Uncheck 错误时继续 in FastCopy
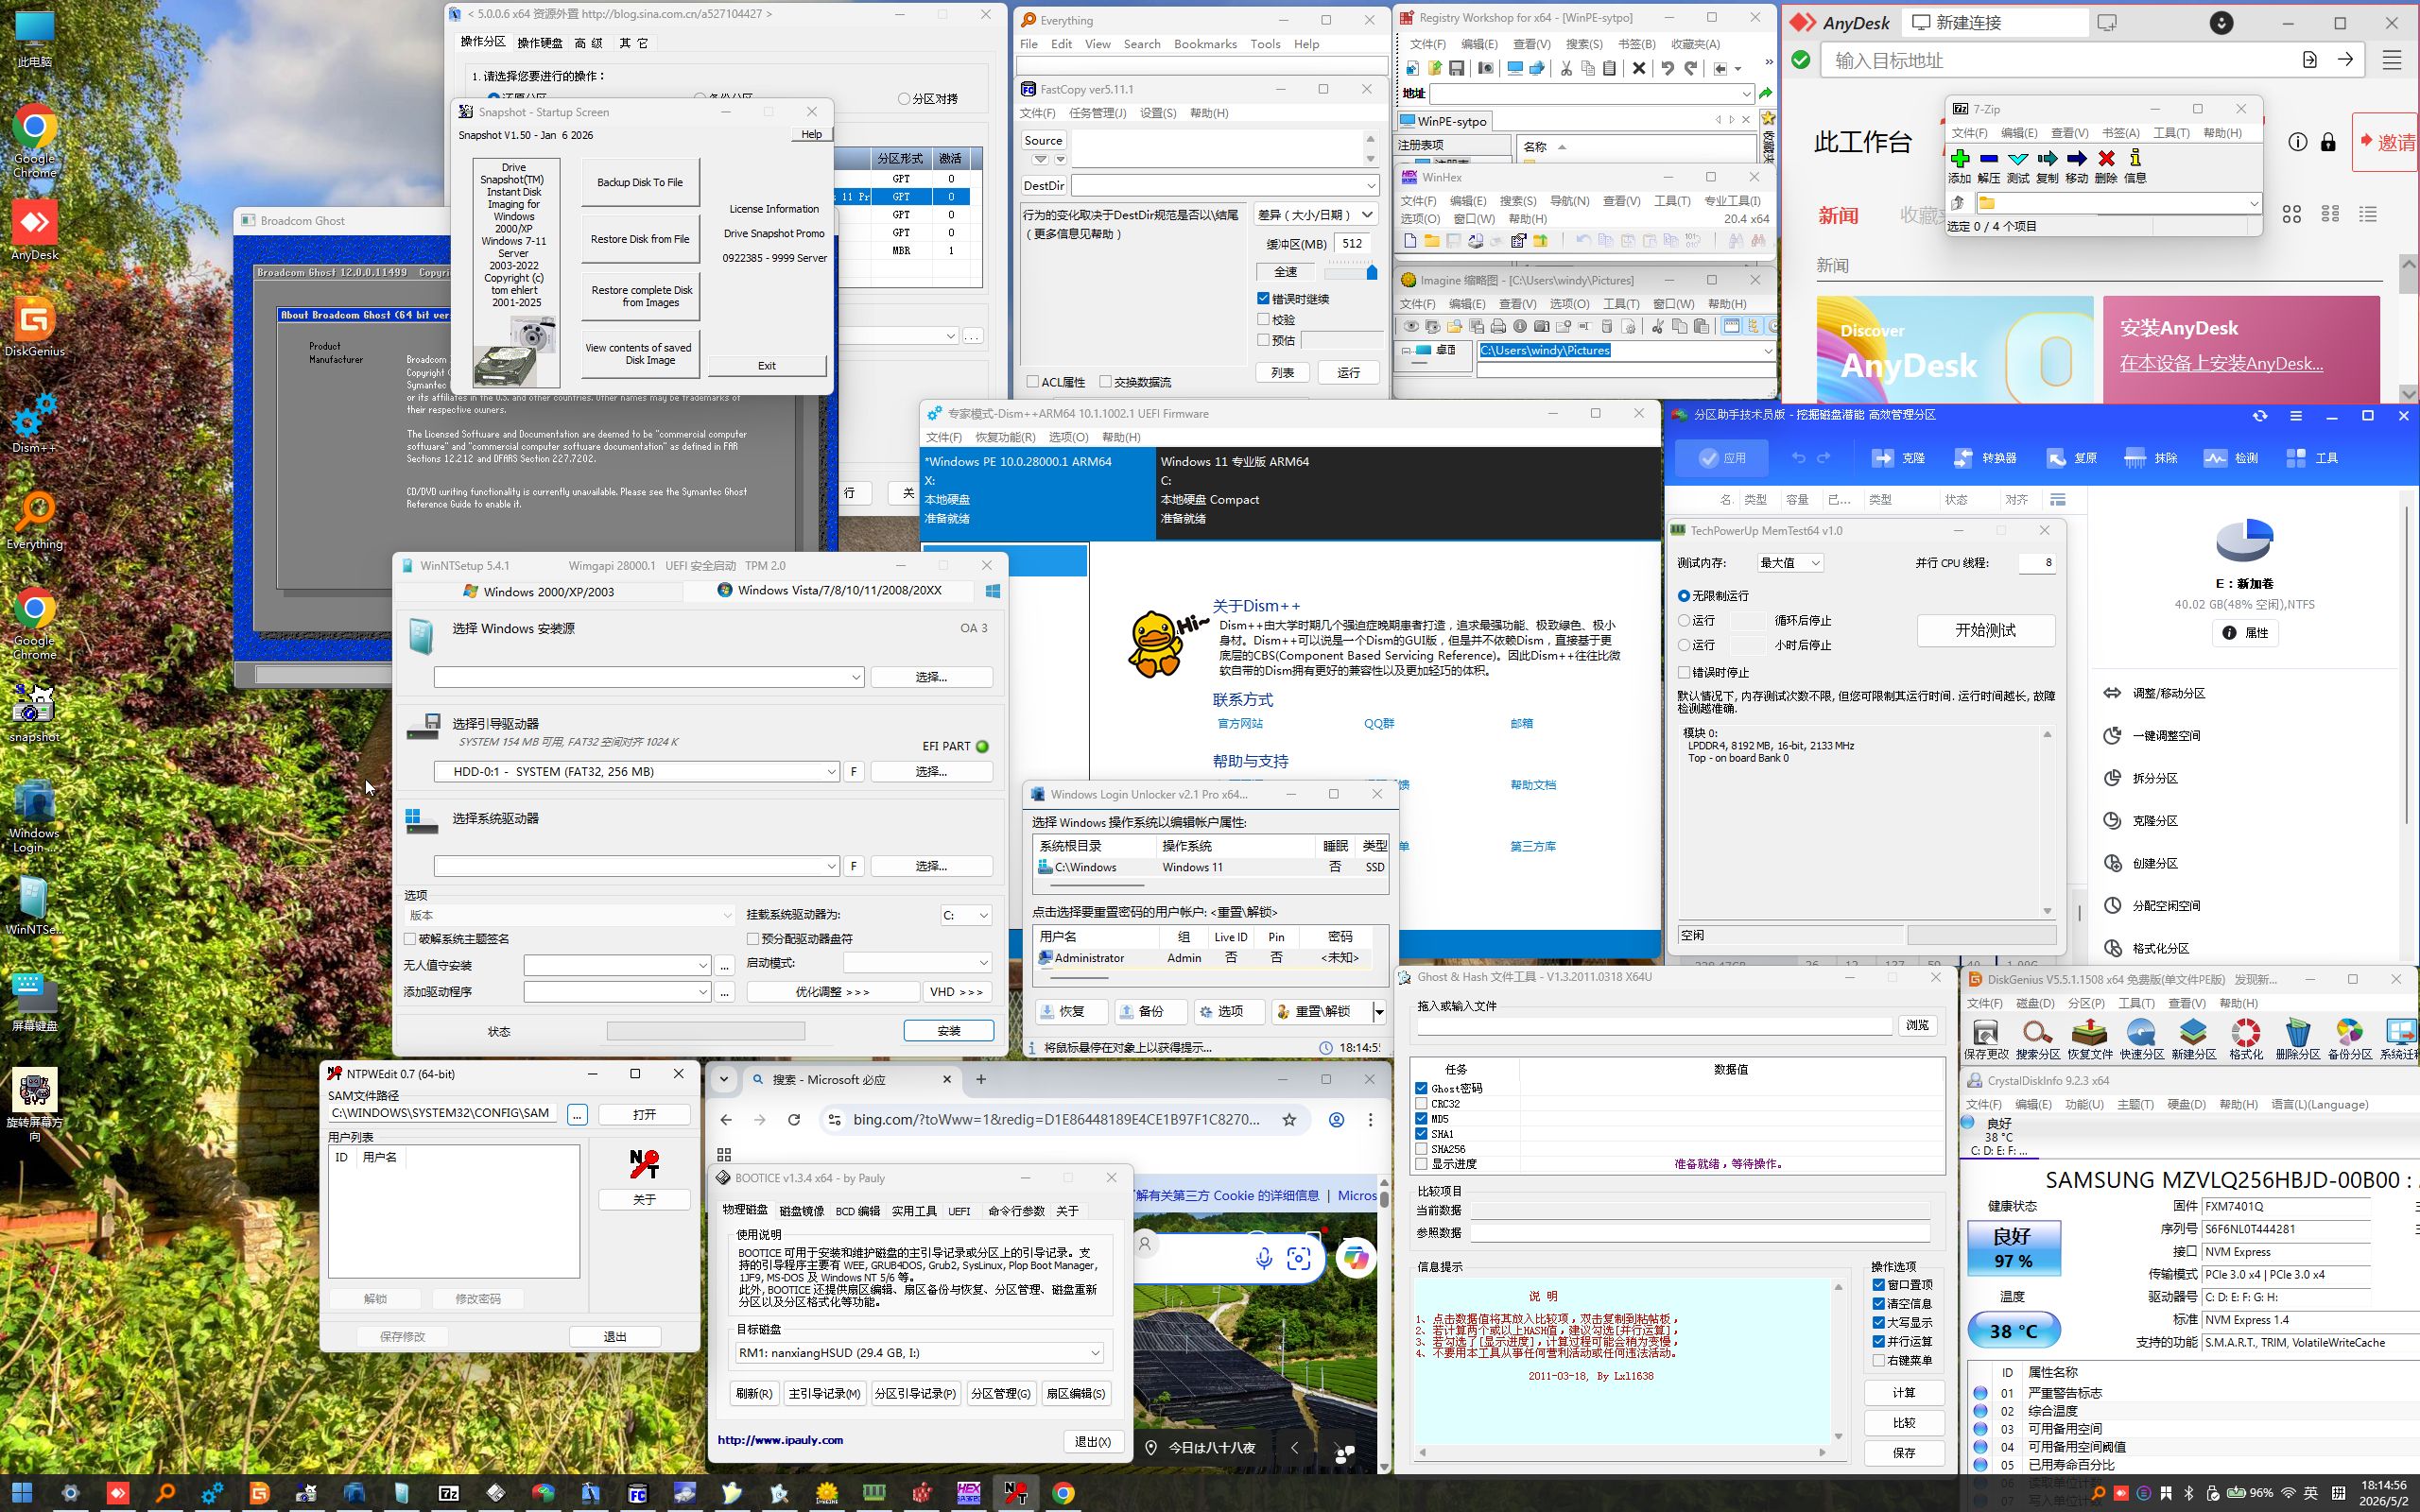Screen dimensions: 2420x1512 click(x=1263, y=299)
